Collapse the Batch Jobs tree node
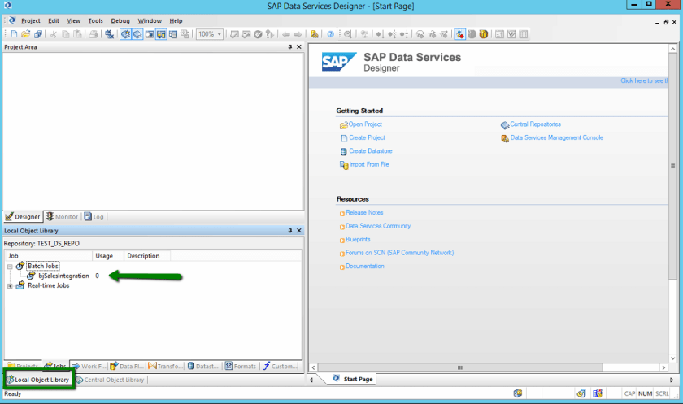This screenshot has width=683, height=404. click(11, 267)
